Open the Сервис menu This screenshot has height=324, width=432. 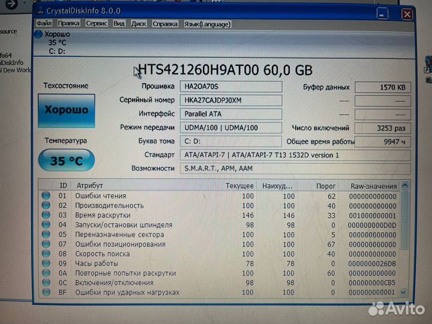(x=97, y=23)
